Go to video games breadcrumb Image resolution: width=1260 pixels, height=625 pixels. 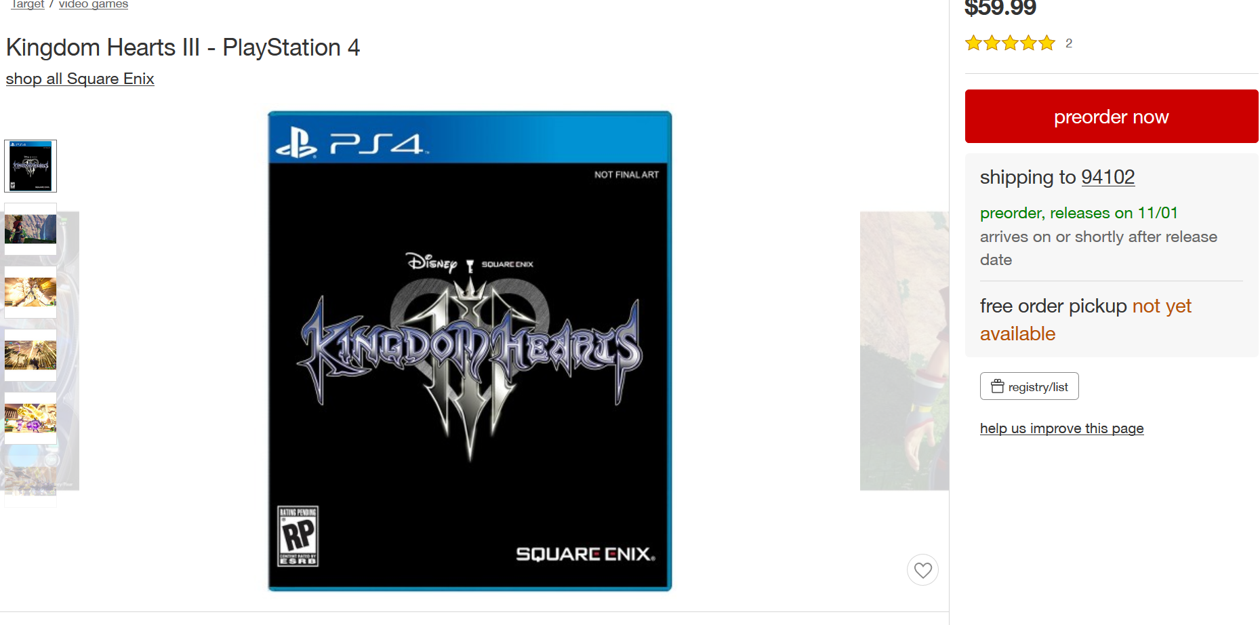coord(94,4)
